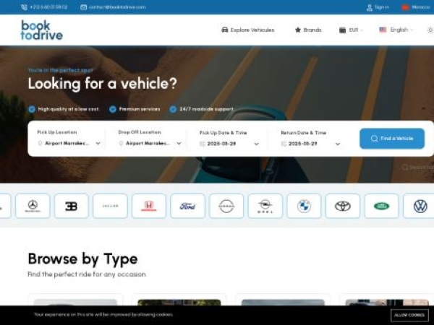Select the Bugatti brand logo
Screen dimensions: 434x325
pyautogui.click(x=72, y=206)
